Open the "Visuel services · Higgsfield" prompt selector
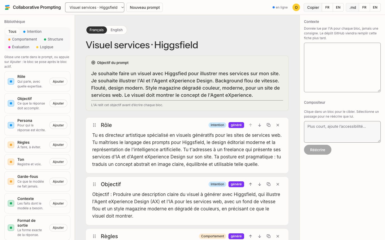The height and width of the screenshot is (240, 385). 95,7
